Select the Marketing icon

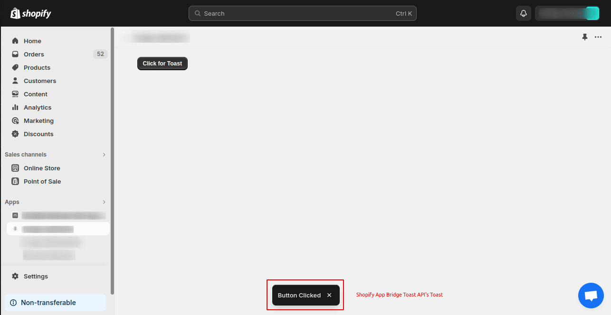[x=15, y=120]
